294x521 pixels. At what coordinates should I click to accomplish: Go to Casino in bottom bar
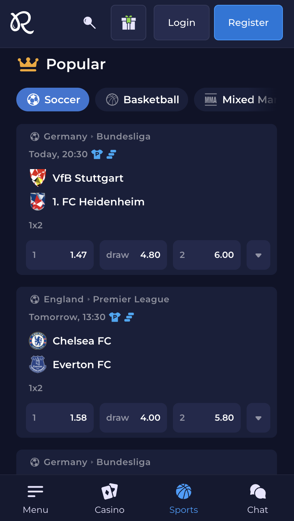pyautogui.click(x=110, y=498)
